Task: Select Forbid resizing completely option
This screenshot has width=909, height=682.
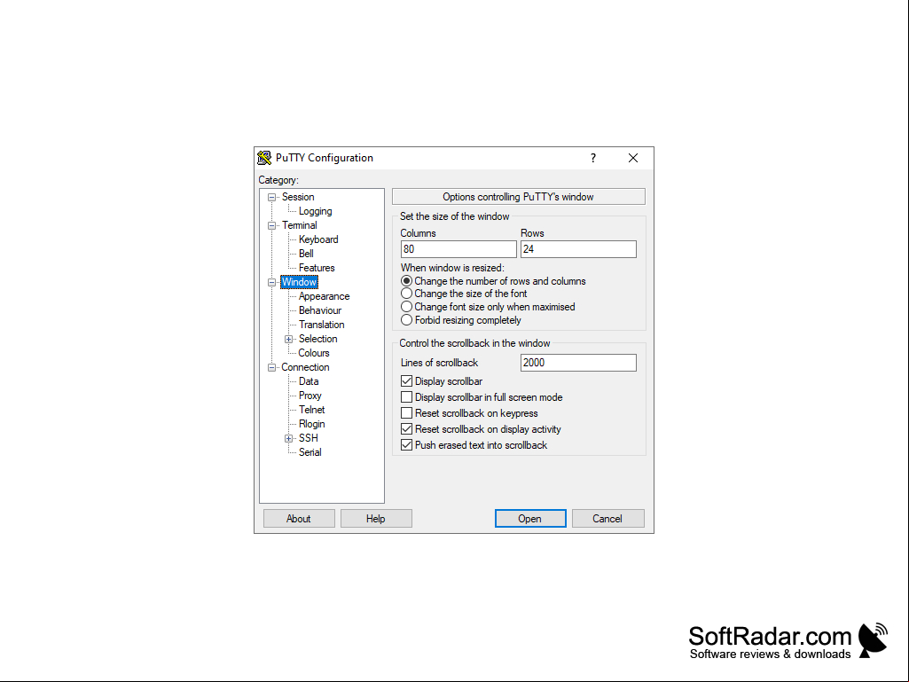Action: click(461, 321)
